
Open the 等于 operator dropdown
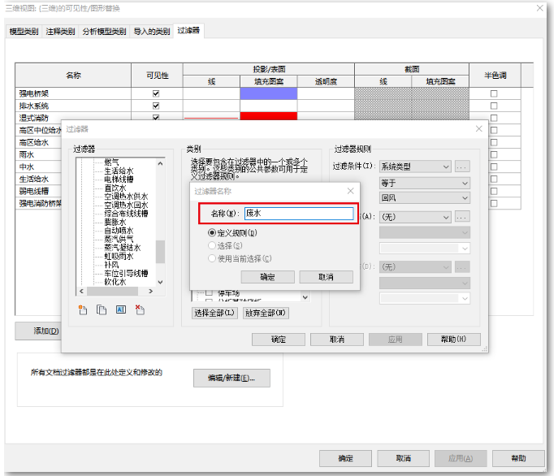click(x=425, y=183)
